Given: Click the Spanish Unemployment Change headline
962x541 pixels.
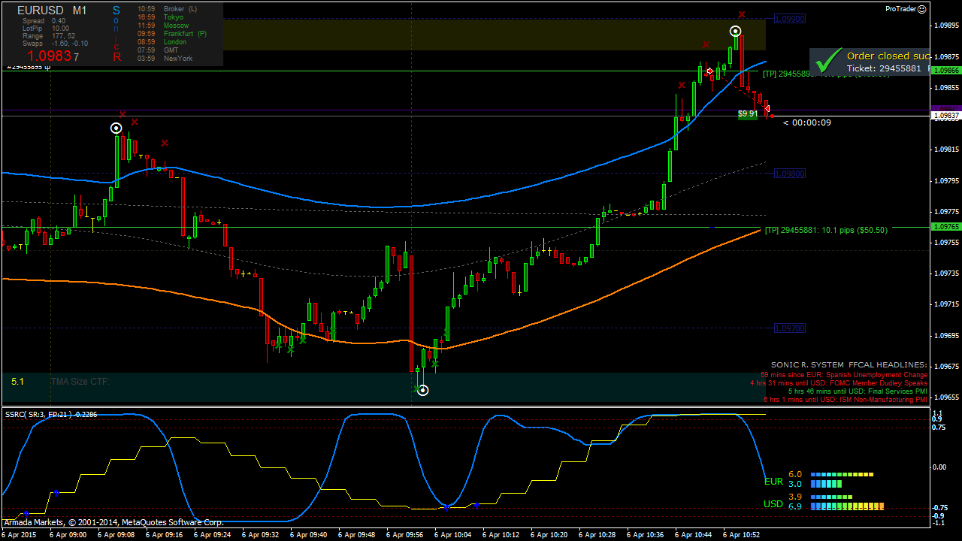Looking at the screenshot, I should click(845, 374).
